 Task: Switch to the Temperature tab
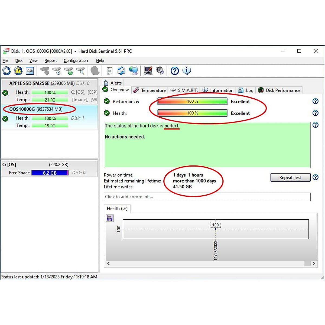150,90
